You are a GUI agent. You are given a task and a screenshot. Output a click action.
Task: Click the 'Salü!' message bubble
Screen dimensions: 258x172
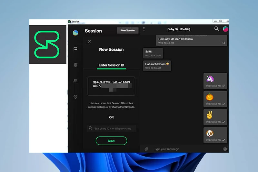click(x=153, y=53)
